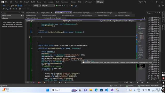Click the Navigate Backward toolbar icon
The width and height of the screenshot is (165, 93).
pos(4,5)
